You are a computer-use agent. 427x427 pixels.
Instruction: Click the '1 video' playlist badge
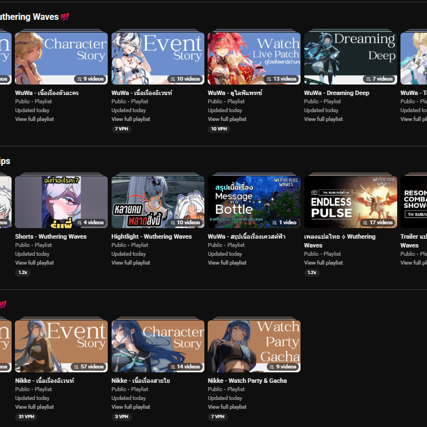point(284,223)
